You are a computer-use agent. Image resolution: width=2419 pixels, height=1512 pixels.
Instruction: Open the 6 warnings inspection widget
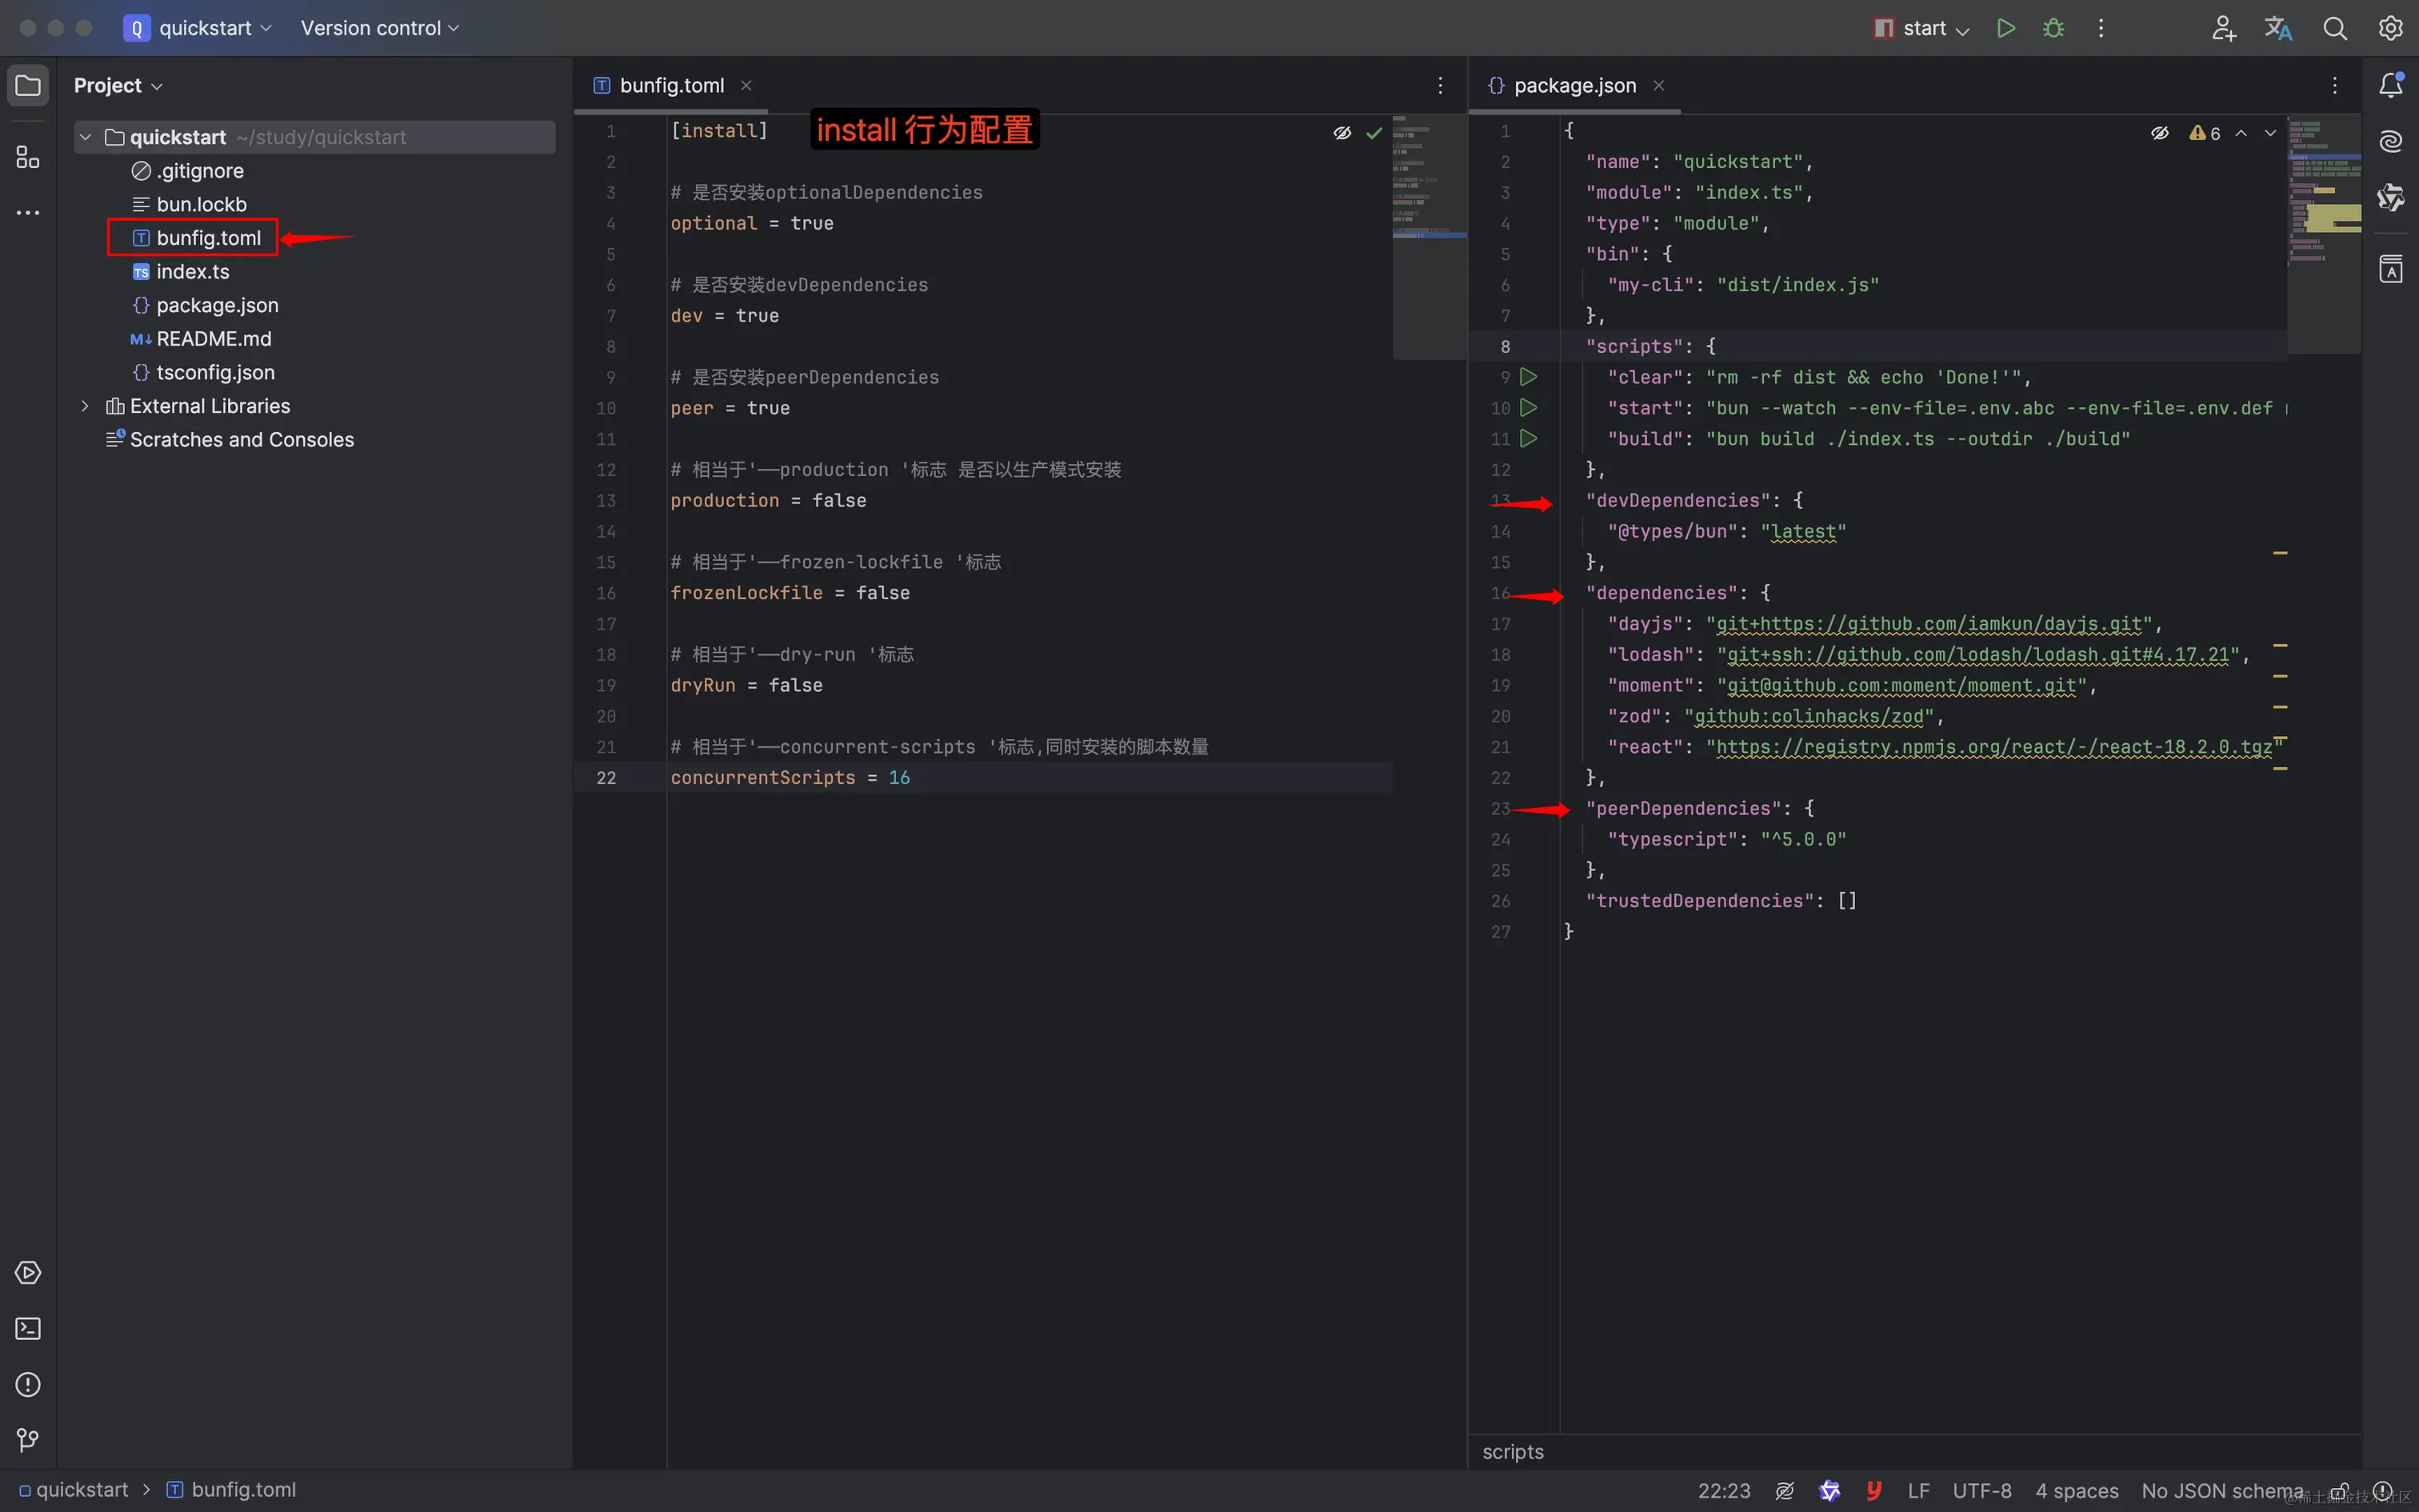pyautogui.click(x=2205, y=132)
